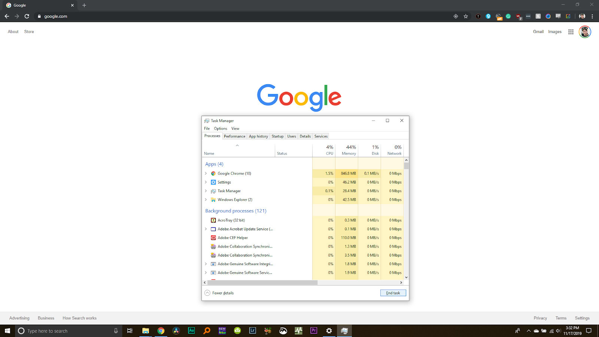Open the Grammarly extension icon
The width and height of the screenshot is (599, 337).
(508, 16)
